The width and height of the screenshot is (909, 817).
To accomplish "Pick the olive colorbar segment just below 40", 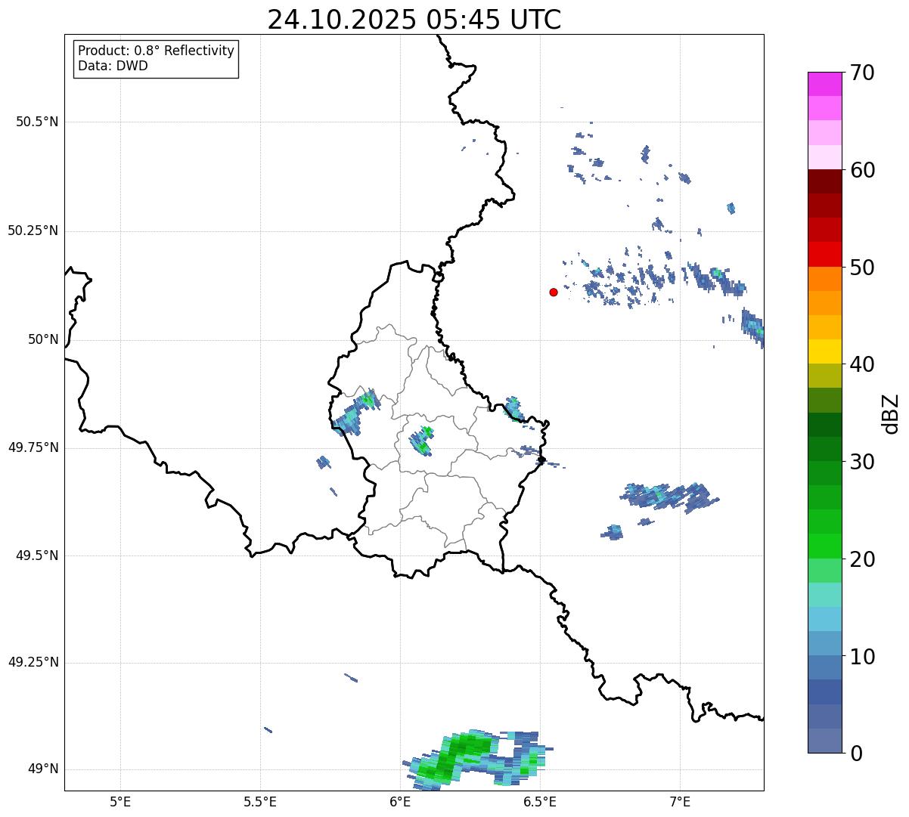I will (825, 376).
